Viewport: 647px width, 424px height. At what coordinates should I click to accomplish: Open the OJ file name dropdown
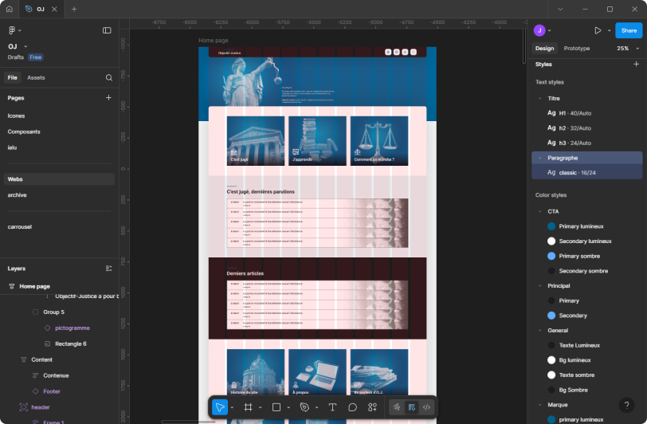coord(25,46)
